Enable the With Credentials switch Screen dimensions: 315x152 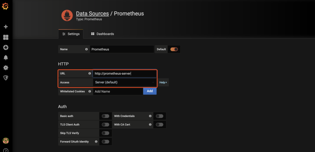coord(160,116)
